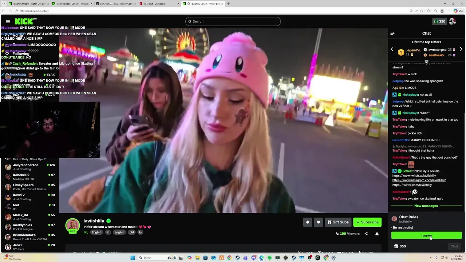466x262 pixels.
Task: Share the stream via share icon
Action: pos(366,234)
